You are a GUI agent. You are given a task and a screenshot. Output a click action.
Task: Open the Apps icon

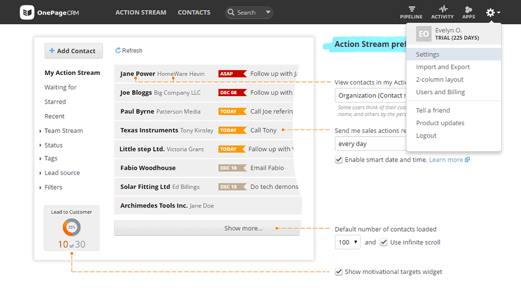click(x=468, y=9)
